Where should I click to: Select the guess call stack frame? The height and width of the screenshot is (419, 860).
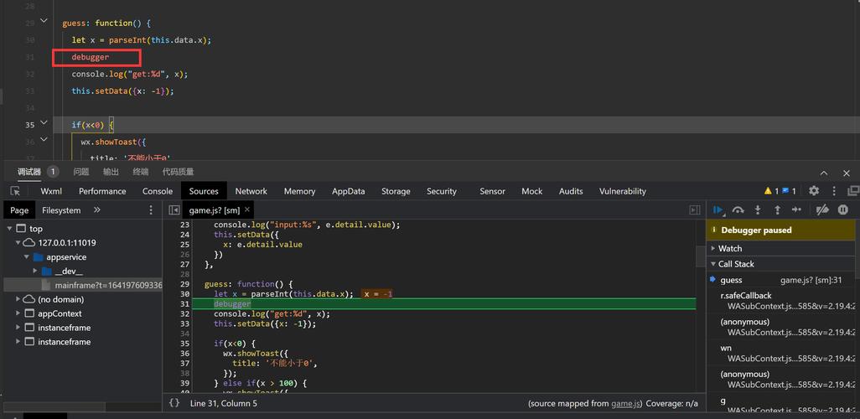(x=780, y=280)
